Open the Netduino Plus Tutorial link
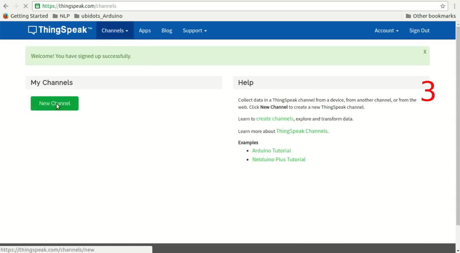460x253 pixels. click(x=279, y=160)
